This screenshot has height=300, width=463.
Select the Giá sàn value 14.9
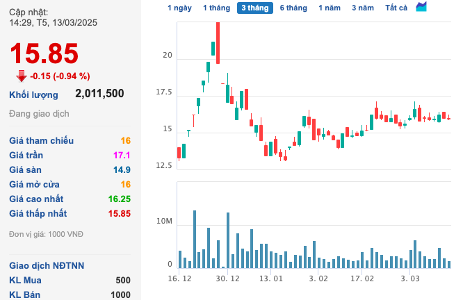122,169
